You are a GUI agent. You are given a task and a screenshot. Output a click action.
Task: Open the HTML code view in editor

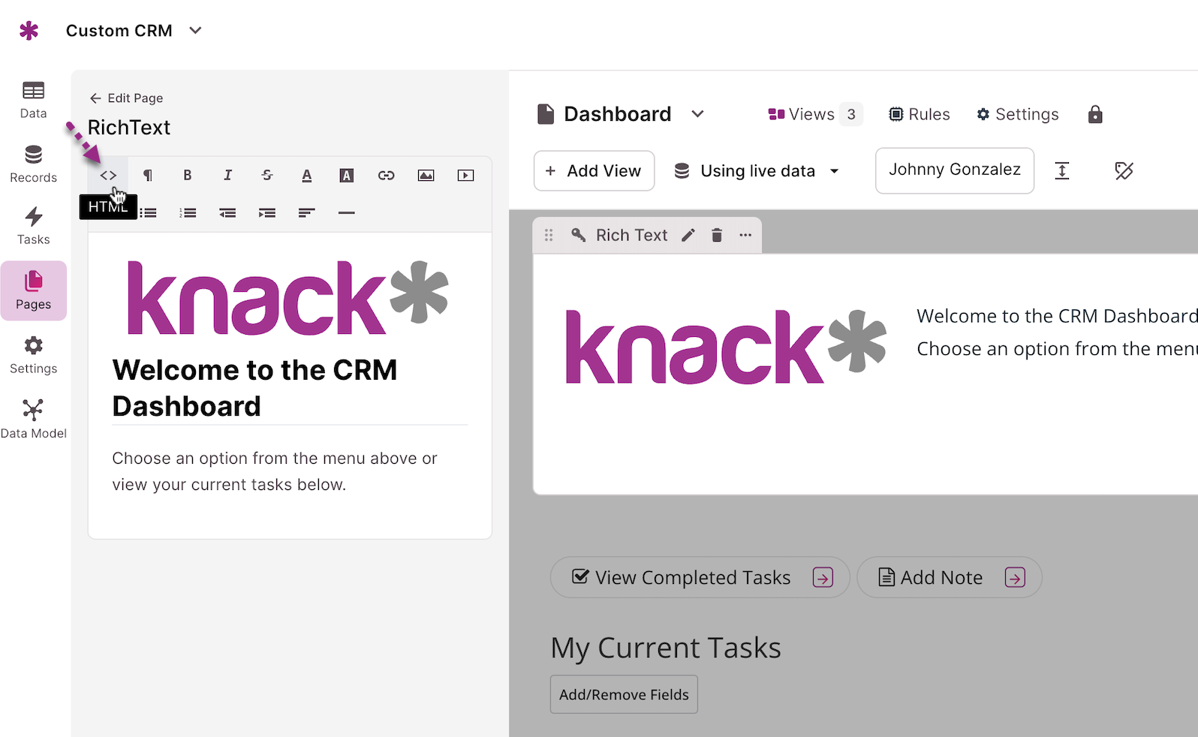click(108, 176)
